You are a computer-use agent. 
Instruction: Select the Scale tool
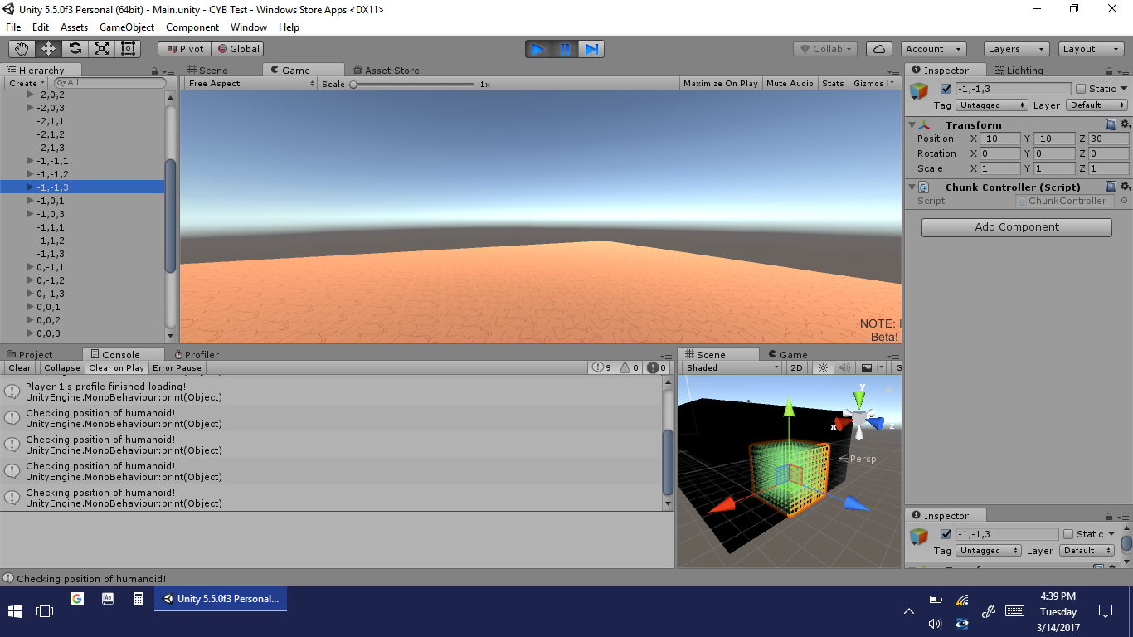click(x=101, y=49)
